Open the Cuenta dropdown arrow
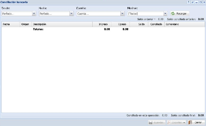The image size is (206, 126). (x=122, y=13)
